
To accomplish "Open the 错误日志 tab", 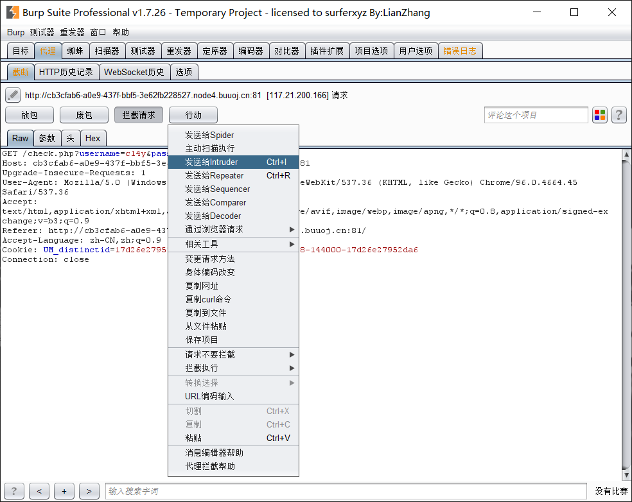I will tap(460, 51).
